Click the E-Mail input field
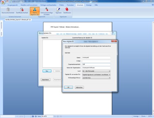Viewport: 154px width, 118px height. tap(96, 61)
